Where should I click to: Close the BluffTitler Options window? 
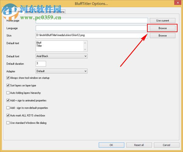(178, 2)
